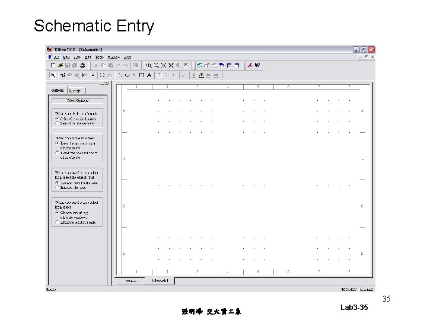Viewport: 427px width, 320px height.
Task: Select the Line drawing tool
Action: 134,75
